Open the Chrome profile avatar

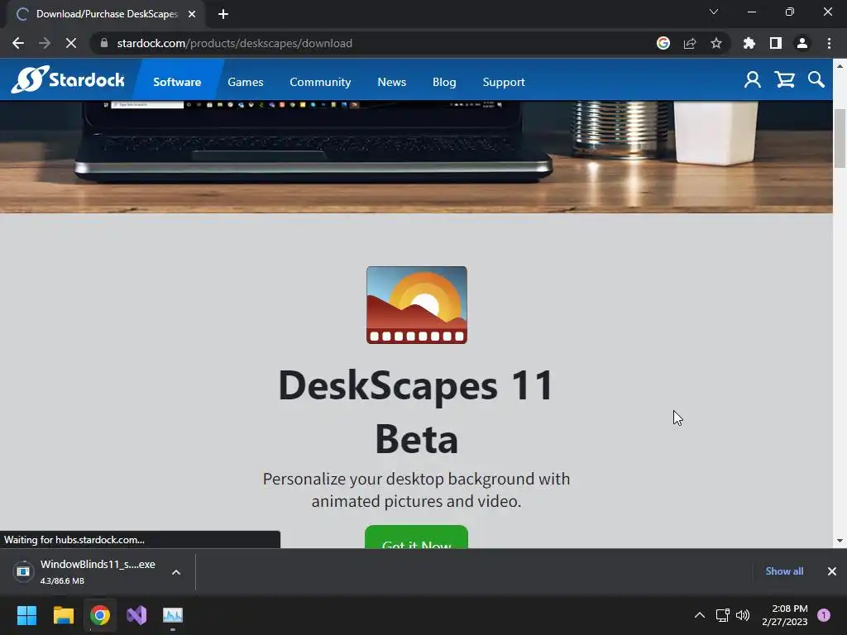click(x=802, y=43)
